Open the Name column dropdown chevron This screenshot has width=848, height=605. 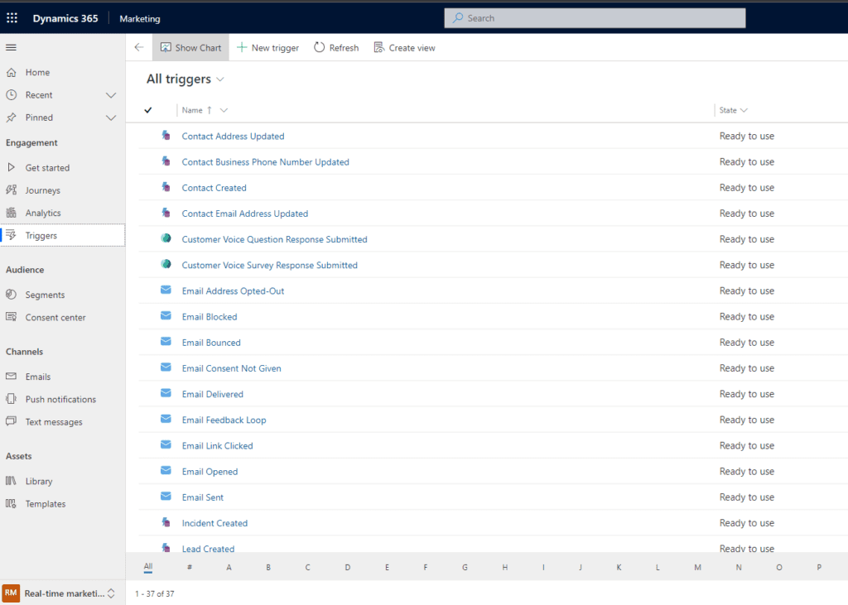tap(224, 110)
